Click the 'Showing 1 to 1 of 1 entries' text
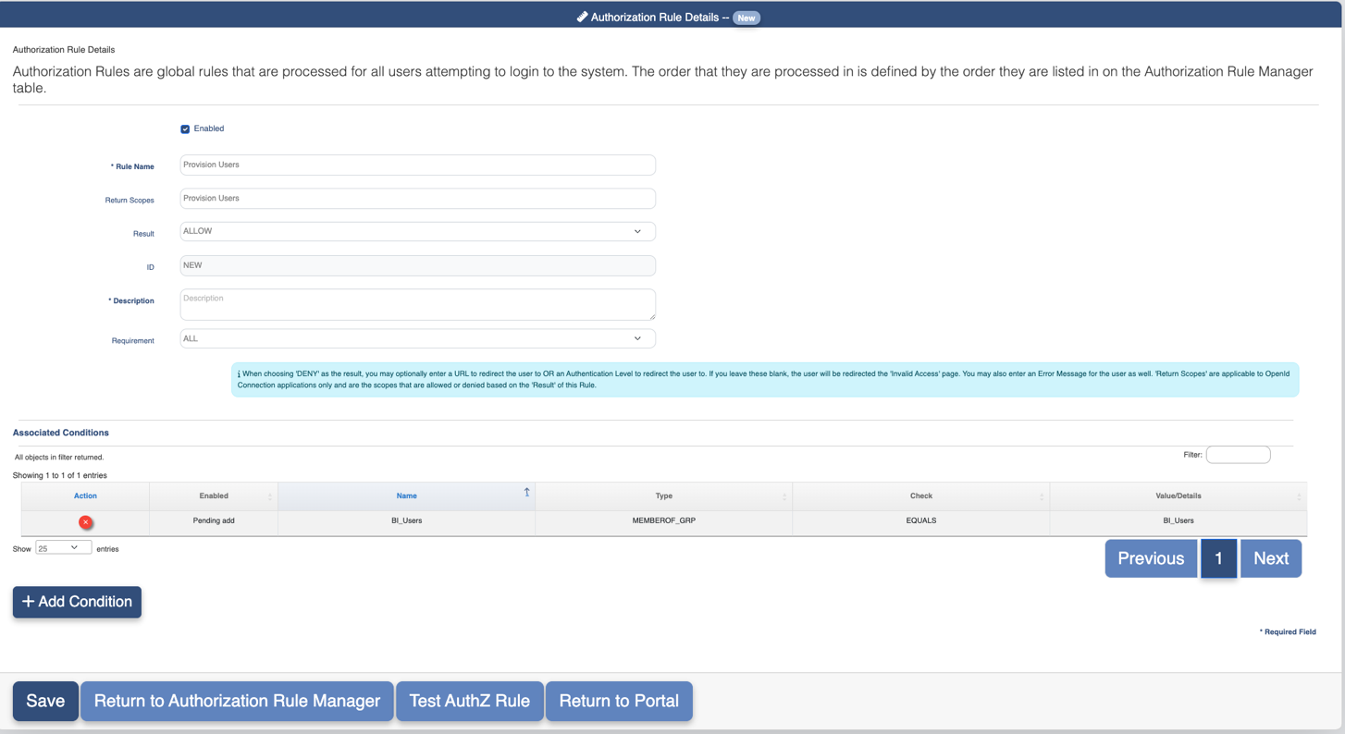 coord(60,475)
